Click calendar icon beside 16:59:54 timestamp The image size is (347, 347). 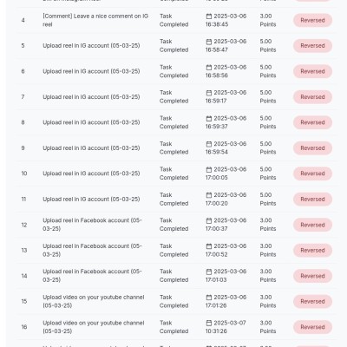(x=209, y=144)
